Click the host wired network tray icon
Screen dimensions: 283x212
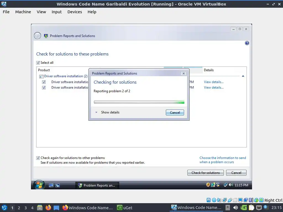coord(259,208)
